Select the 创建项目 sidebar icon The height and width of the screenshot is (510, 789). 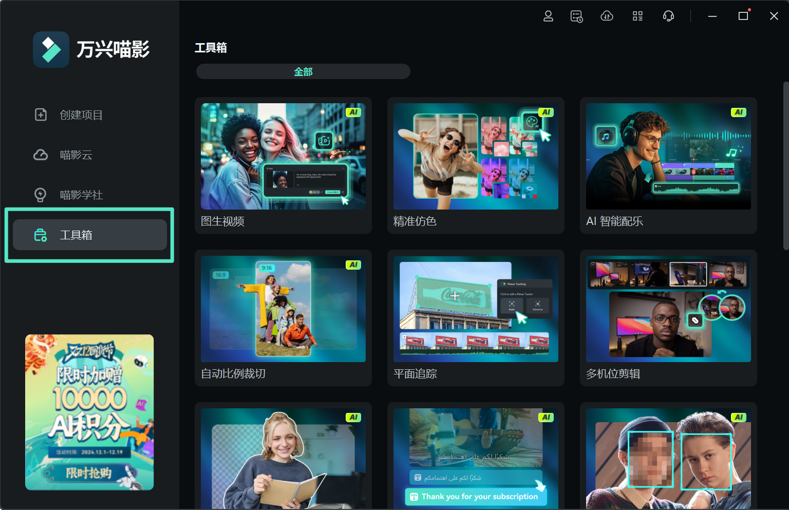coord(41,115)
